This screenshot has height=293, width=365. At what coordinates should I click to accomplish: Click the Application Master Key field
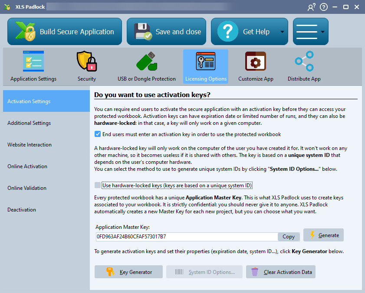coord(186,237)
